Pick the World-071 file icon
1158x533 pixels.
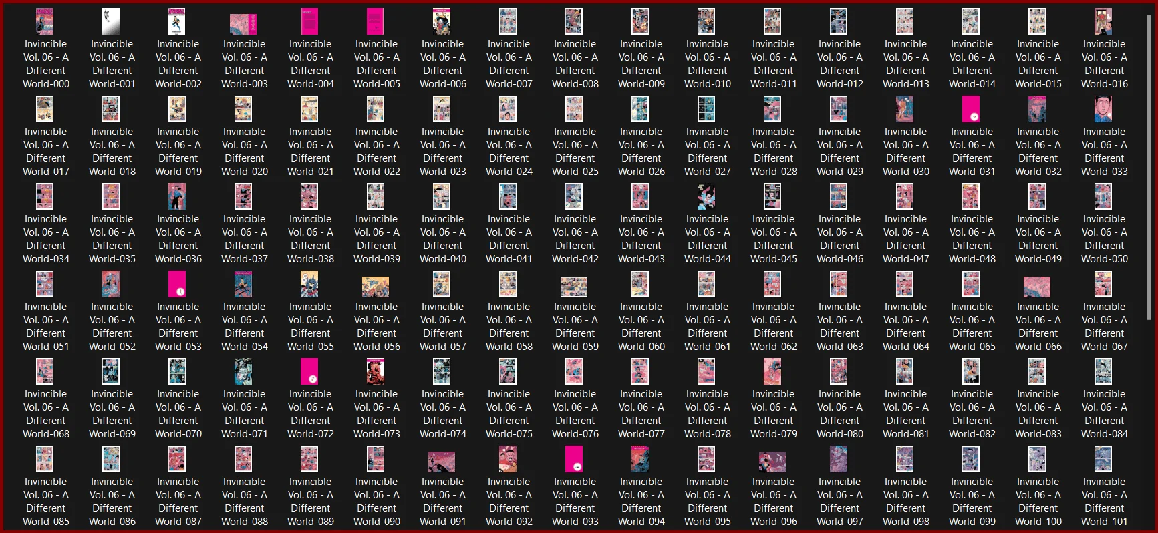click(x=243, y=371)
